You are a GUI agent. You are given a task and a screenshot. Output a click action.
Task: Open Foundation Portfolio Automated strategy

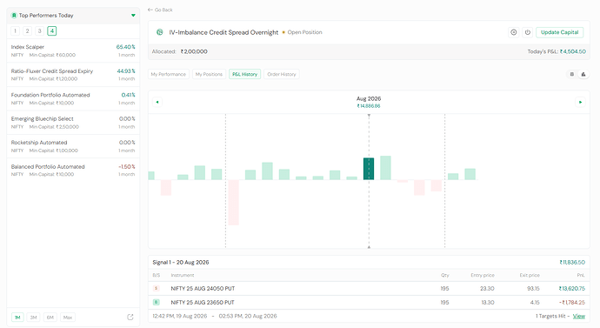tap(73, 98)
